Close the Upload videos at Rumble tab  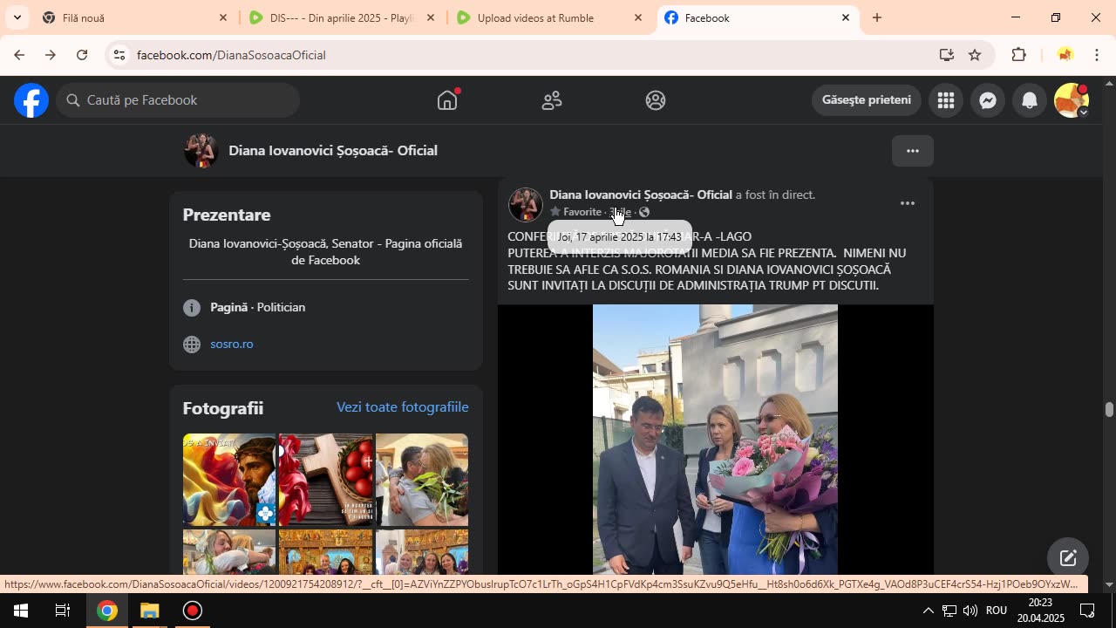(637, 17)
